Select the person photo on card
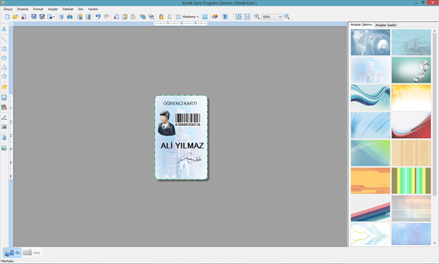This screenshot has width=439, height=264. click(166, 123)
